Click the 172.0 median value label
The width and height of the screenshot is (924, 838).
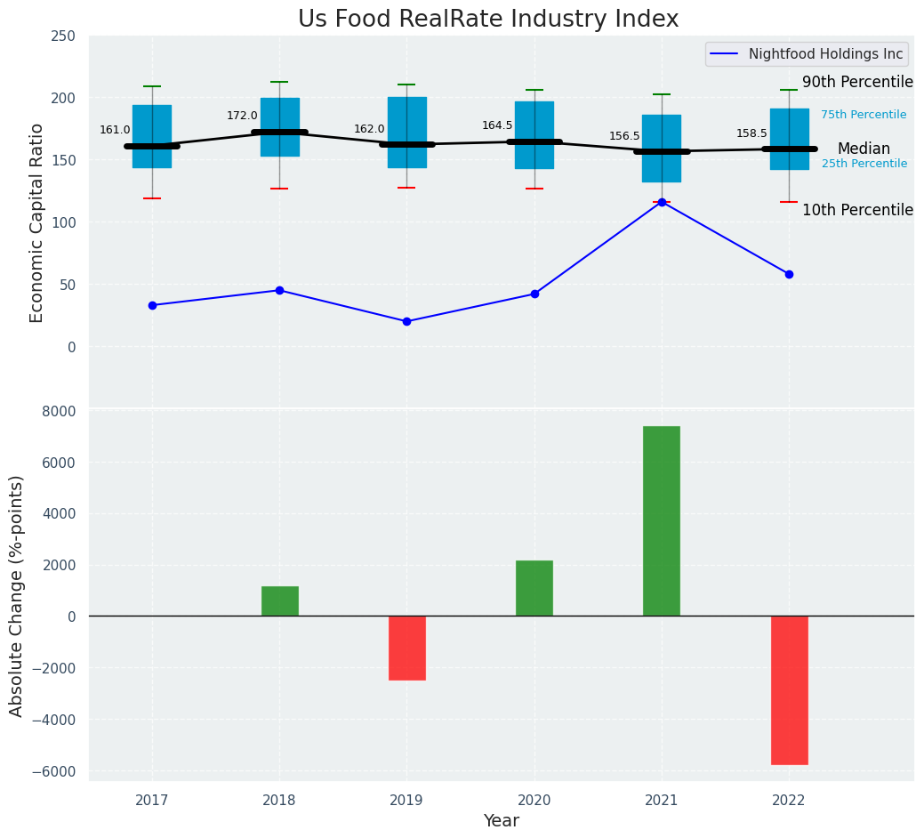pos(242,116)
